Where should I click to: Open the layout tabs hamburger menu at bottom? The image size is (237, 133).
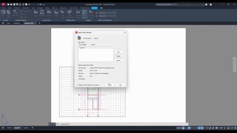coord(3,128)
